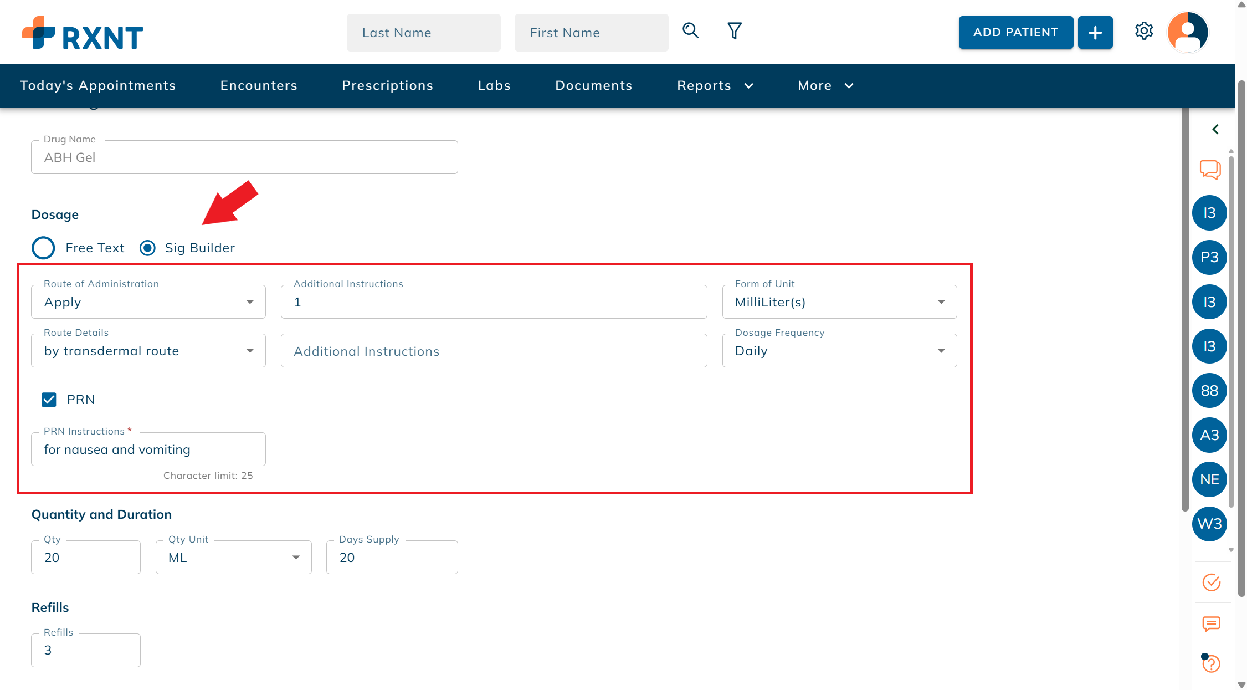Open Route of Administration dropdown

coord(148,302)
